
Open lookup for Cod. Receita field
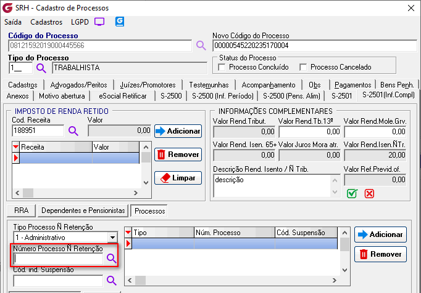click(x=73, y=130)
